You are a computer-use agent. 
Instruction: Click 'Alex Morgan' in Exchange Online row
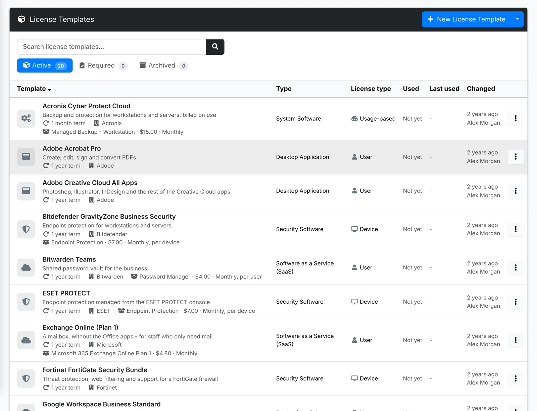[x=483, y=344]
